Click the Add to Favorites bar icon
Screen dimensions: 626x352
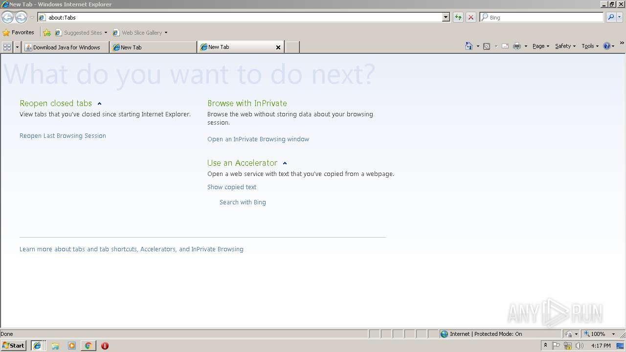point(47,33)
